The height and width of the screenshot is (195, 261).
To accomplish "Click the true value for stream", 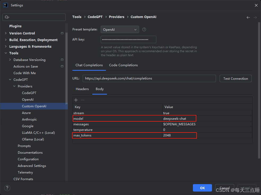I will 207,113.
